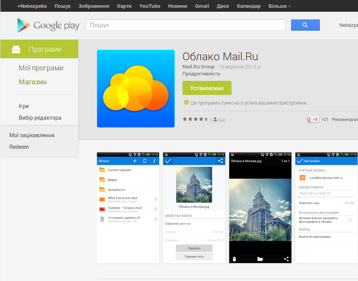Open Вибір редактора in the sidebar

point(40,118)
